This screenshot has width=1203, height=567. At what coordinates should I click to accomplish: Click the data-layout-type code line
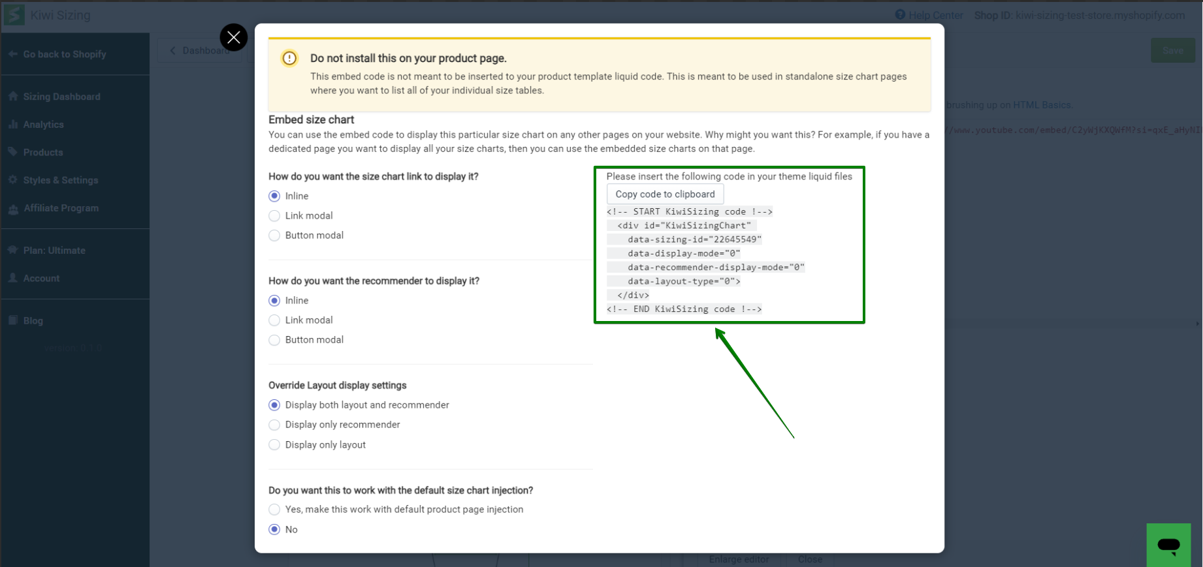pyautogui.click(x=684, y=281)
